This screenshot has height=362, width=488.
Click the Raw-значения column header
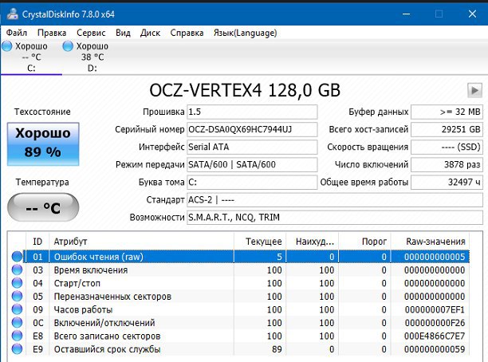pyautogui.click(x=430, y=242)
